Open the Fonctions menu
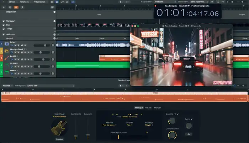The height and width of the screenshot is (143, 249). coord(25,2)
